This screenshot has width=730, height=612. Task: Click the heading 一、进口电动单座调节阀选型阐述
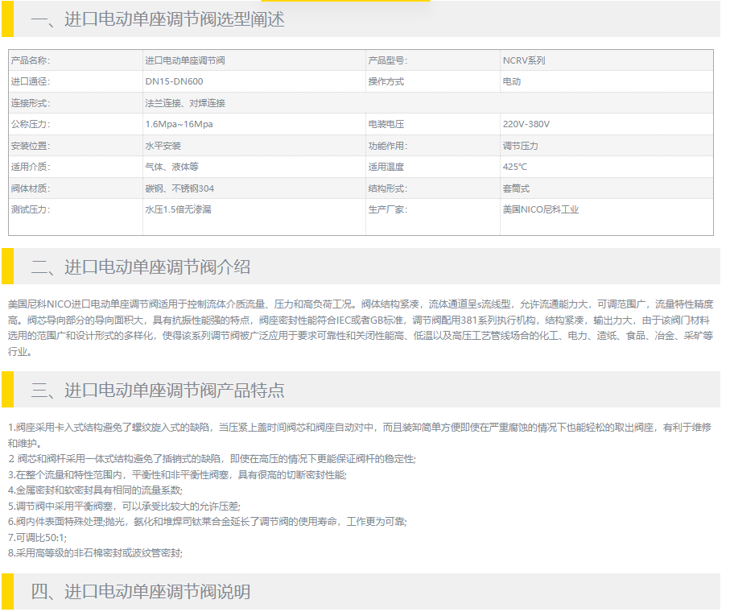[158, 19]
